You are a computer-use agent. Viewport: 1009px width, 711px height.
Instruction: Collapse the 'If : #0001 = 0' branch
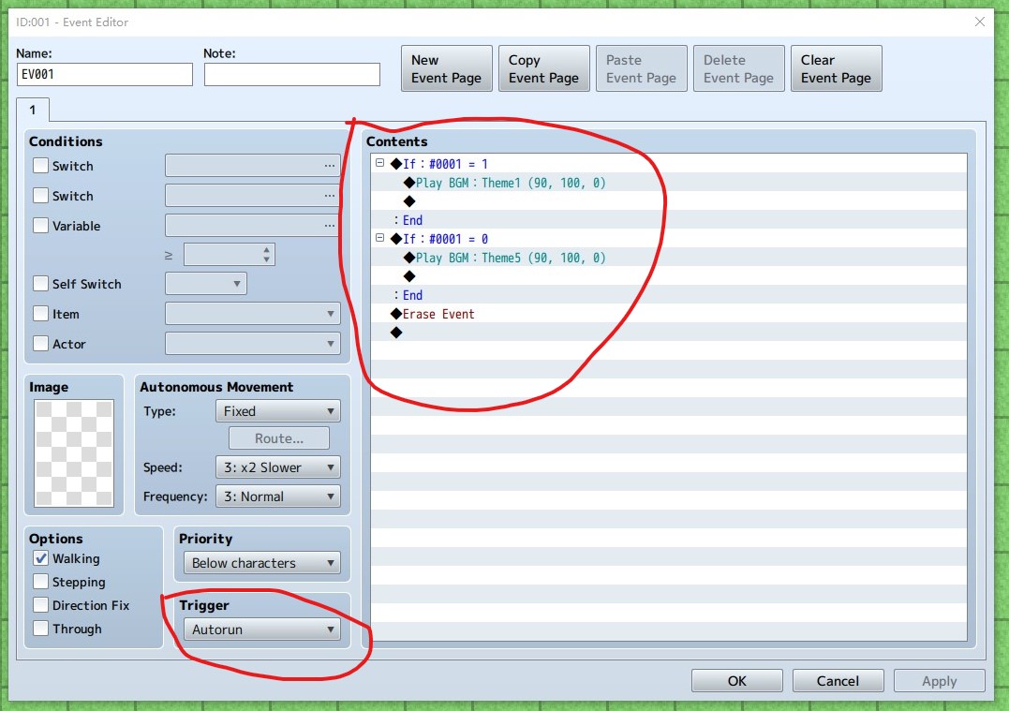click(x=379, y=238)
